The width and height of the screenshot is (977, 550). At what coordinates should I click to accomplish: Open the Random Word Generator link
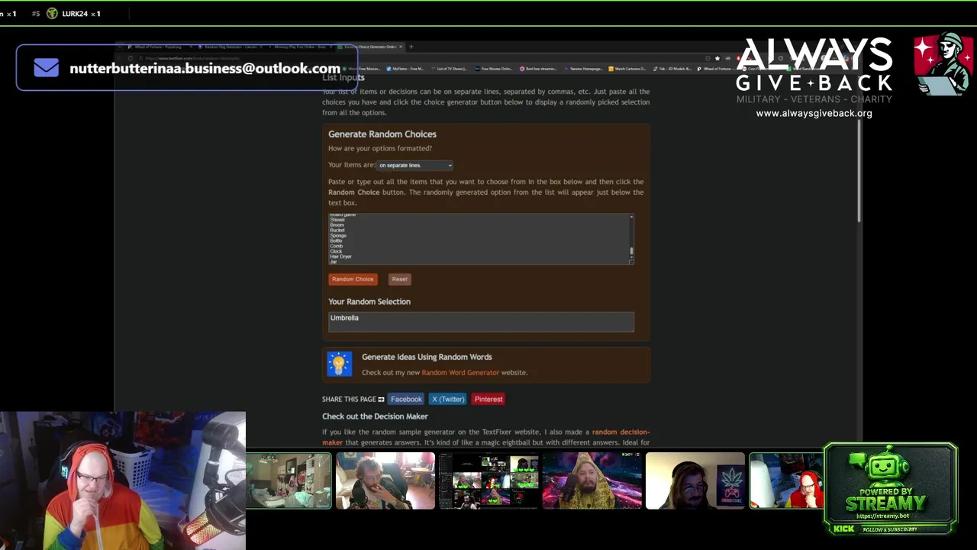pos(460,373)
